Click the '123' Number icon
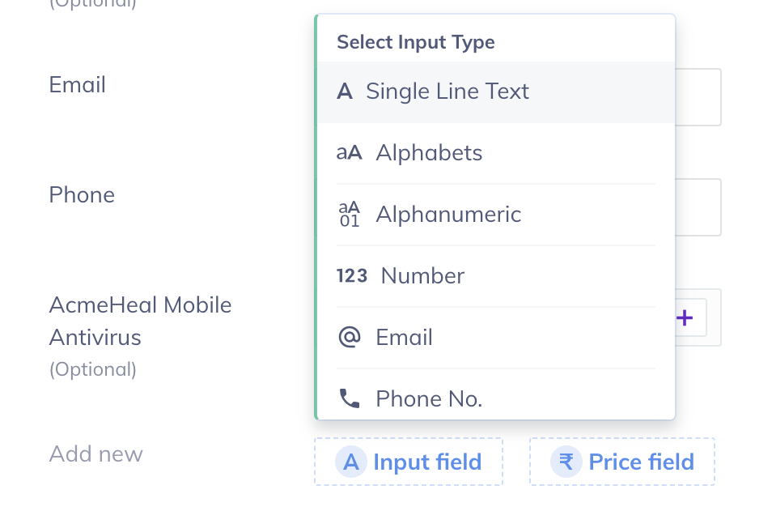This screenshot has width=772, height=528. [352, 276]
